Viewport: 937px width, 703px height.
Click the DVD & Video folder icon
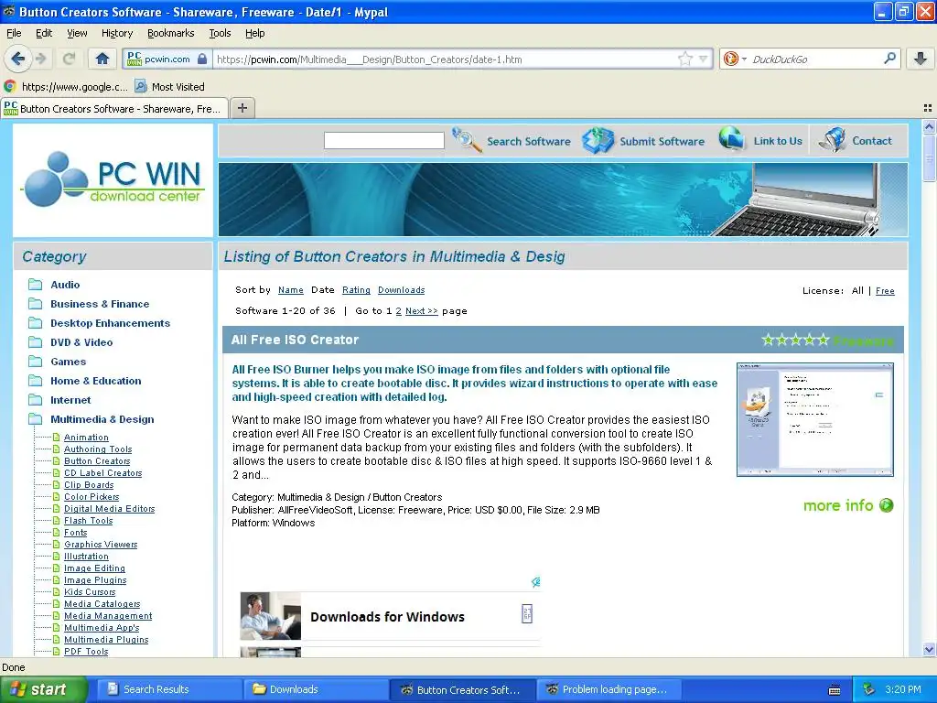[36, 342]
